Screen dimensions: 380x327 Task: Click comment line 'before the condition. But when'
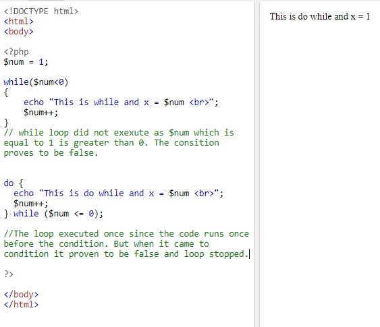click(x=106, y=244)
